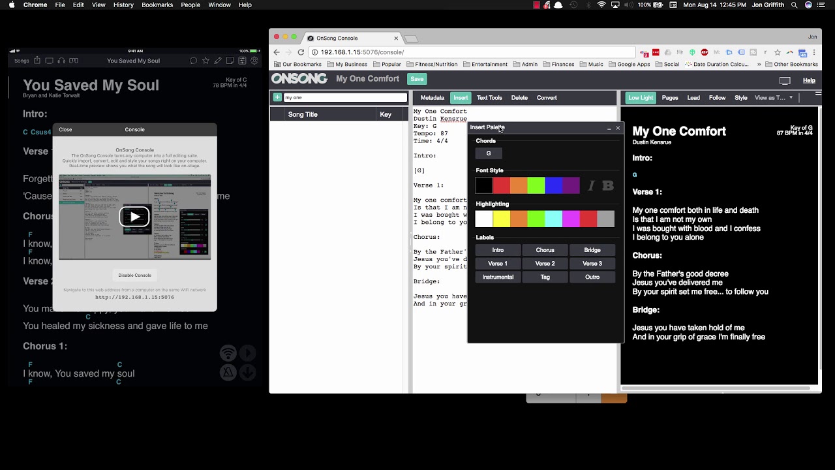The height and width of the screenshot is (470, 835).
Task: Click the green plus add-song icon
Action: pos(277,97)
